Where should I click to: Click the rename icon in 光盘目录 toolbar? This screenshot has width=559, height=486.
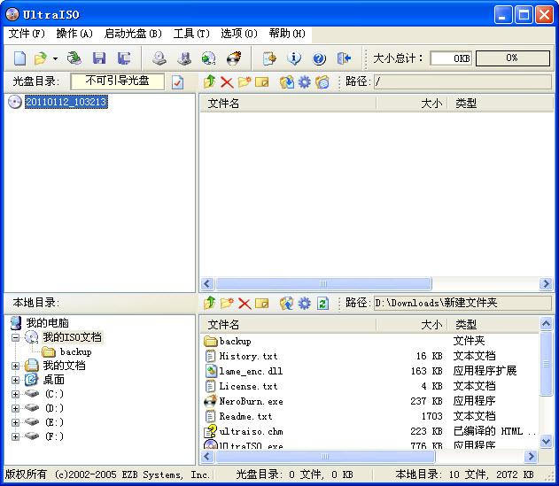point(262,82)
